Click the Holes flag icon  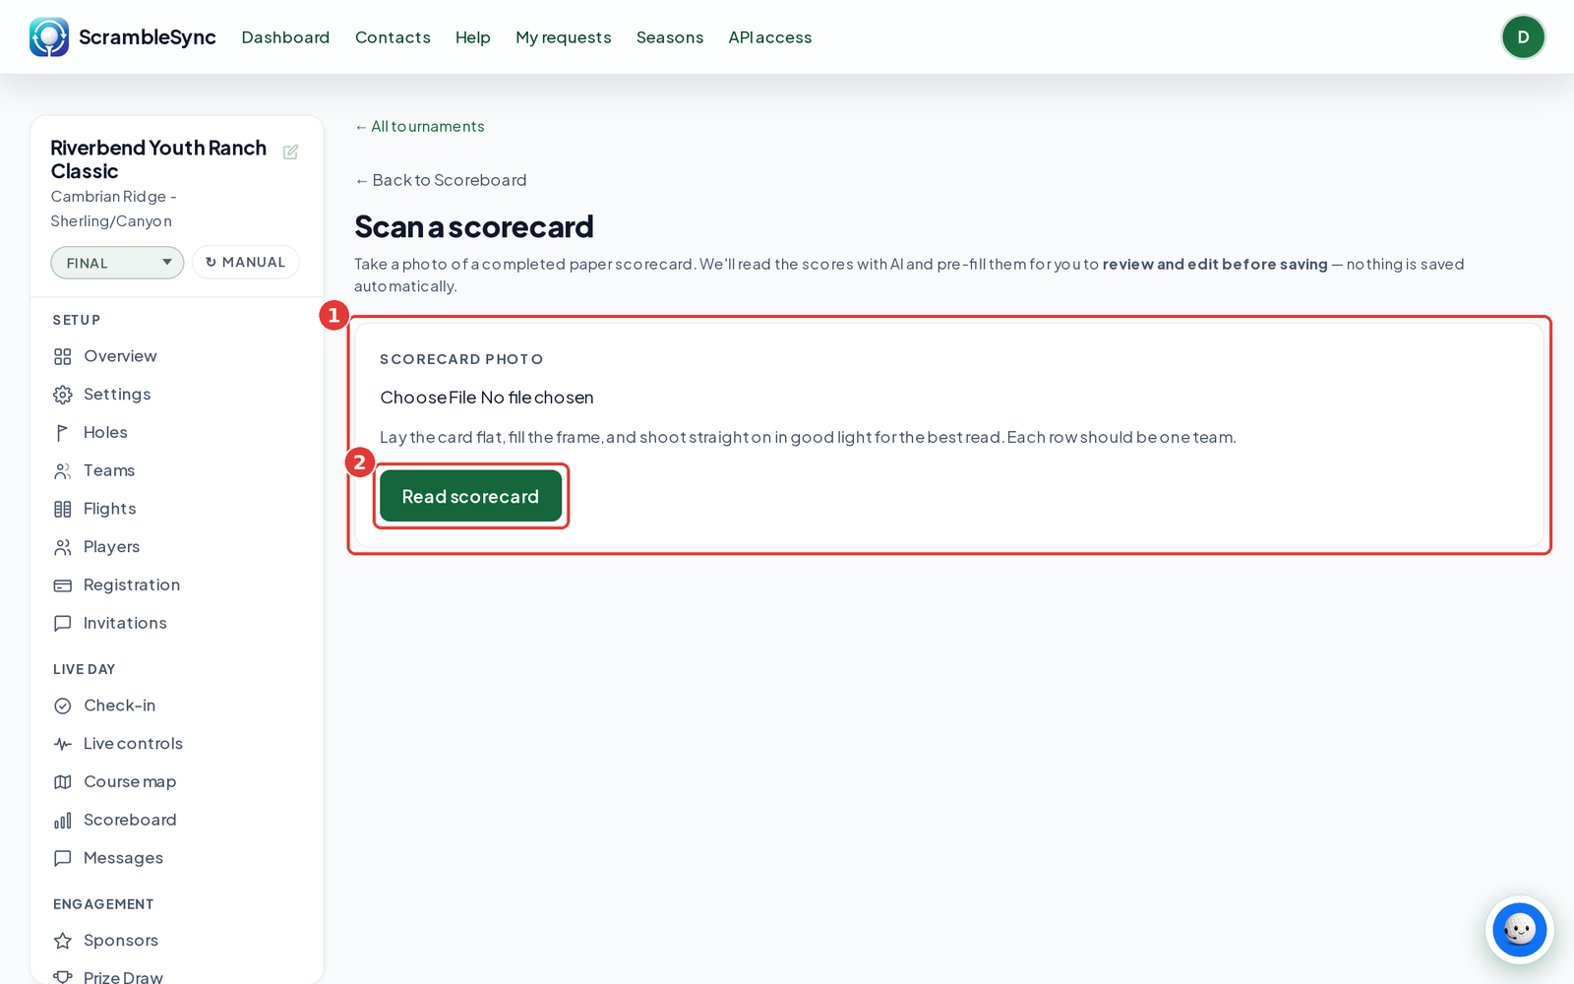tap(63, 433)
